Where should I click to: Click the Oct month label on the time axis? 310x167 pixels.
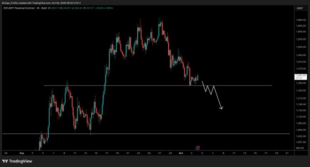click(181, 153)
